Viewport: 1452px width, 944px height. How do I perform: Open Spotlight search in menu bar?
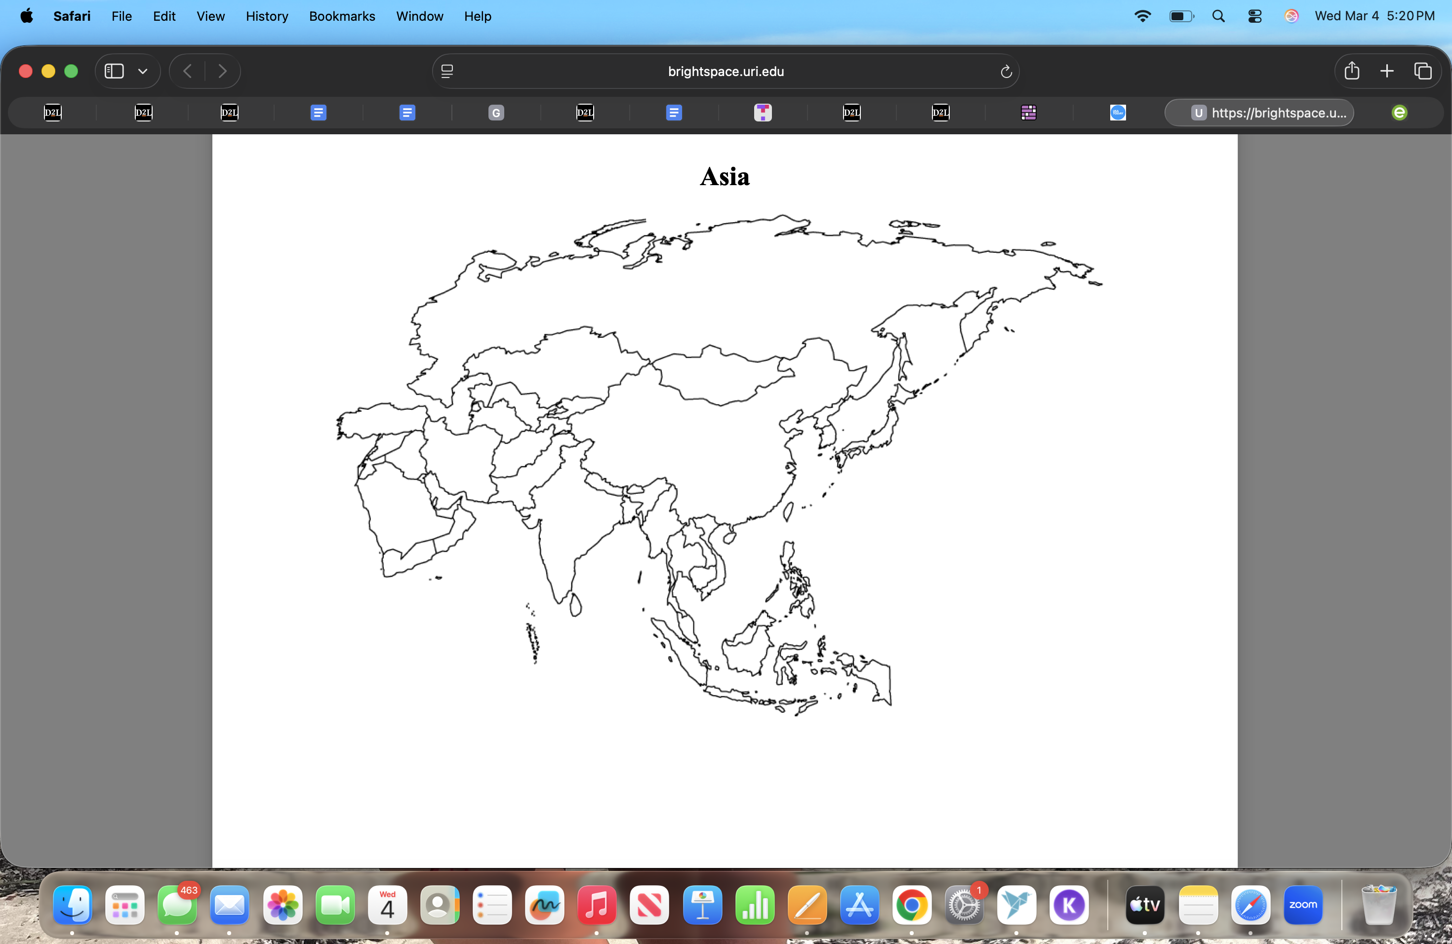point(1218,16)
